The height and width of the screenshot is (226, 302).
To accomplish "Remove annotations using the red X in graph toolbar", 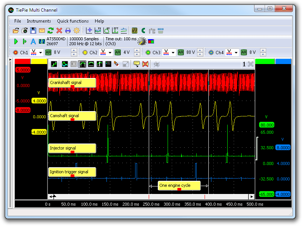I will (x=145, y=64).
